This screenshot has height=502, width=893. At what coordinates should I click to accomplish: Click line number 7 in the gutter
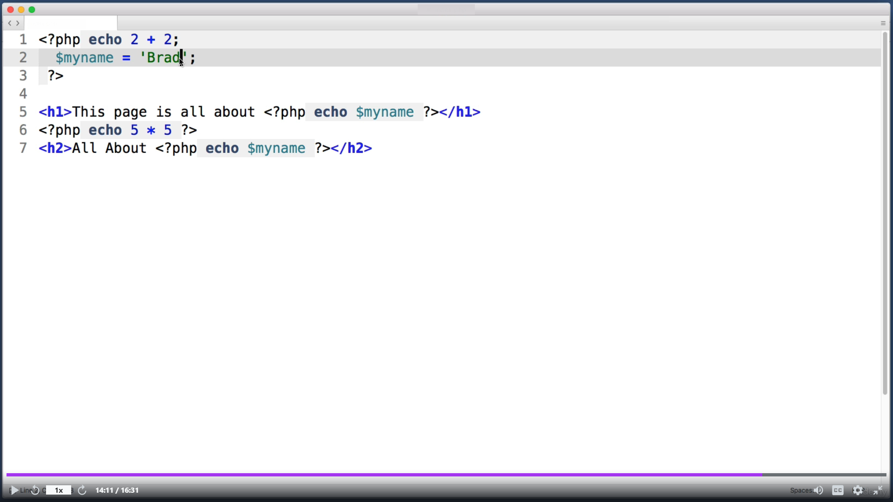click(x=23, y=148)
